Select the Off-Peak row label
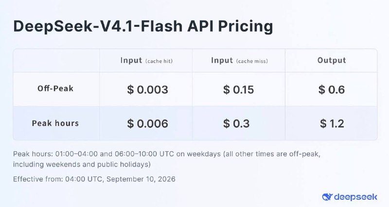Screen dimensions: 389x207 point(55,88)
